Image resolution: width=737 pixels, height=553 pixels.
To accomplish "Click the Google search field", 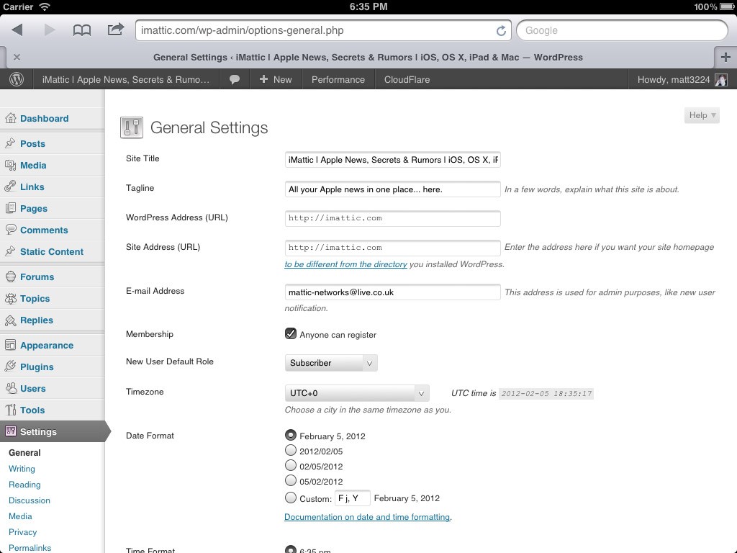I will 622,30.
